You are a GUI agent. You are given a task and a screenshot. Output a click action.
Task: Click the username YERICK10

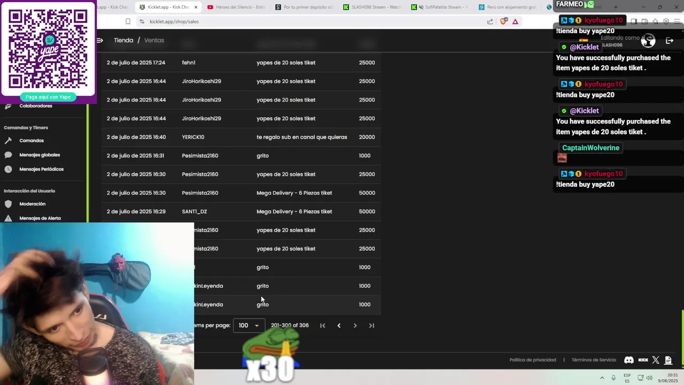(193, 137)
